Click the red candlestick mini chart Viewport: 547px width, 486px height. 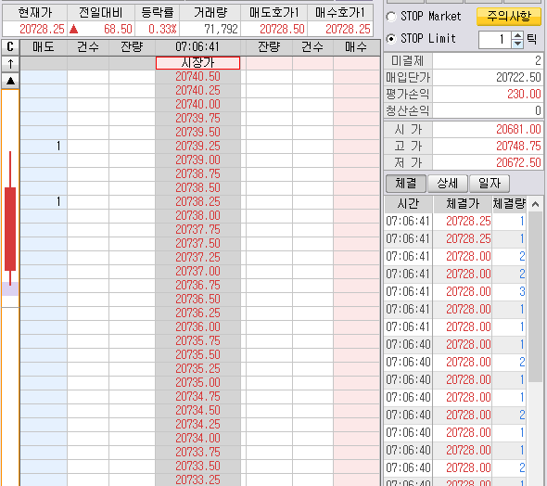(x=10, y=218)
